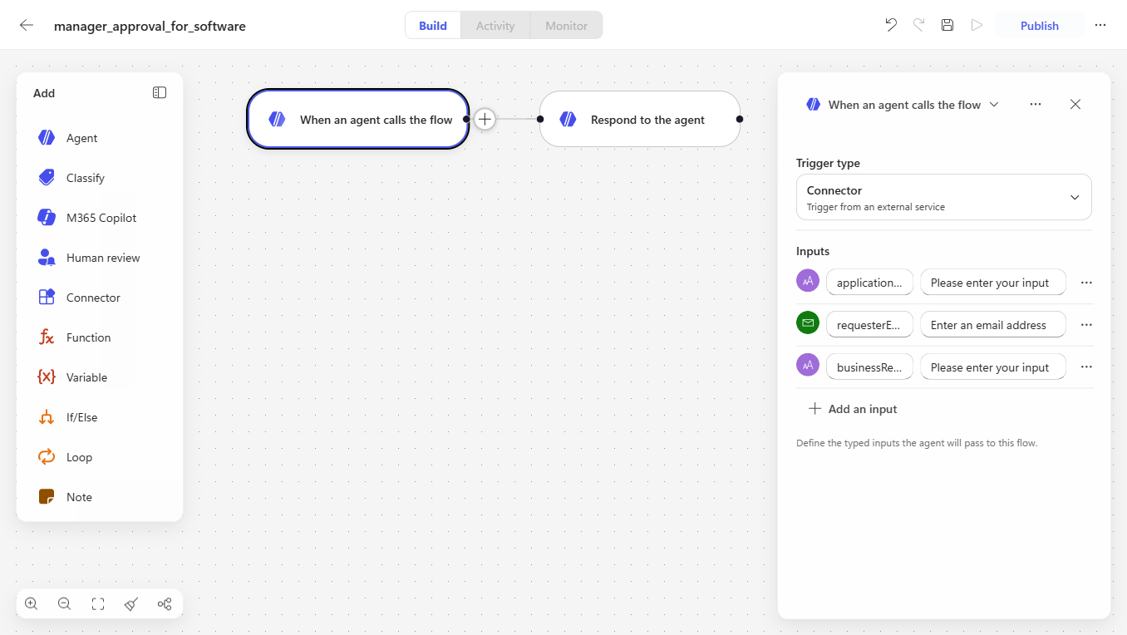The width and height of the screenshot is (1127, 635).
Task: Select the 'Respond to the agent' node
Action: (640, 119)
